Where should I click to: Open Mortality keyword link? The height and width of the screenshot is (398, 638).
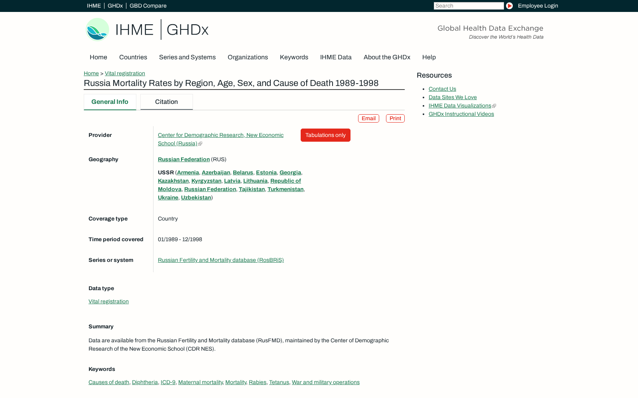pyautogui.click(x=236, y=382)
